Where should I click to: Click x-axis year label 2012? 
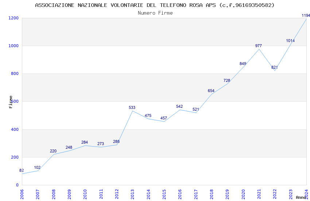click(117, 194)
